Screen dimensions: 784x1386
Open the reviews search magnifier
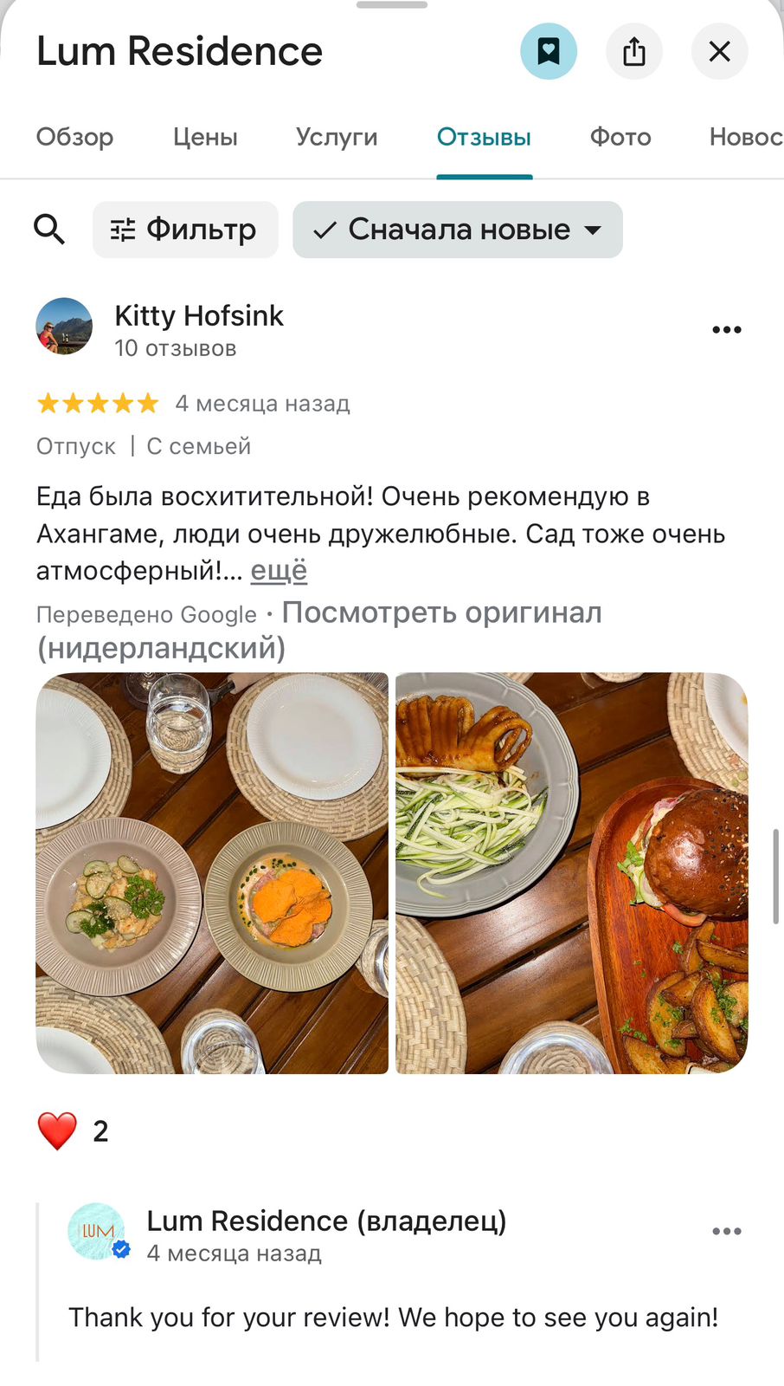tap(49, 230)
